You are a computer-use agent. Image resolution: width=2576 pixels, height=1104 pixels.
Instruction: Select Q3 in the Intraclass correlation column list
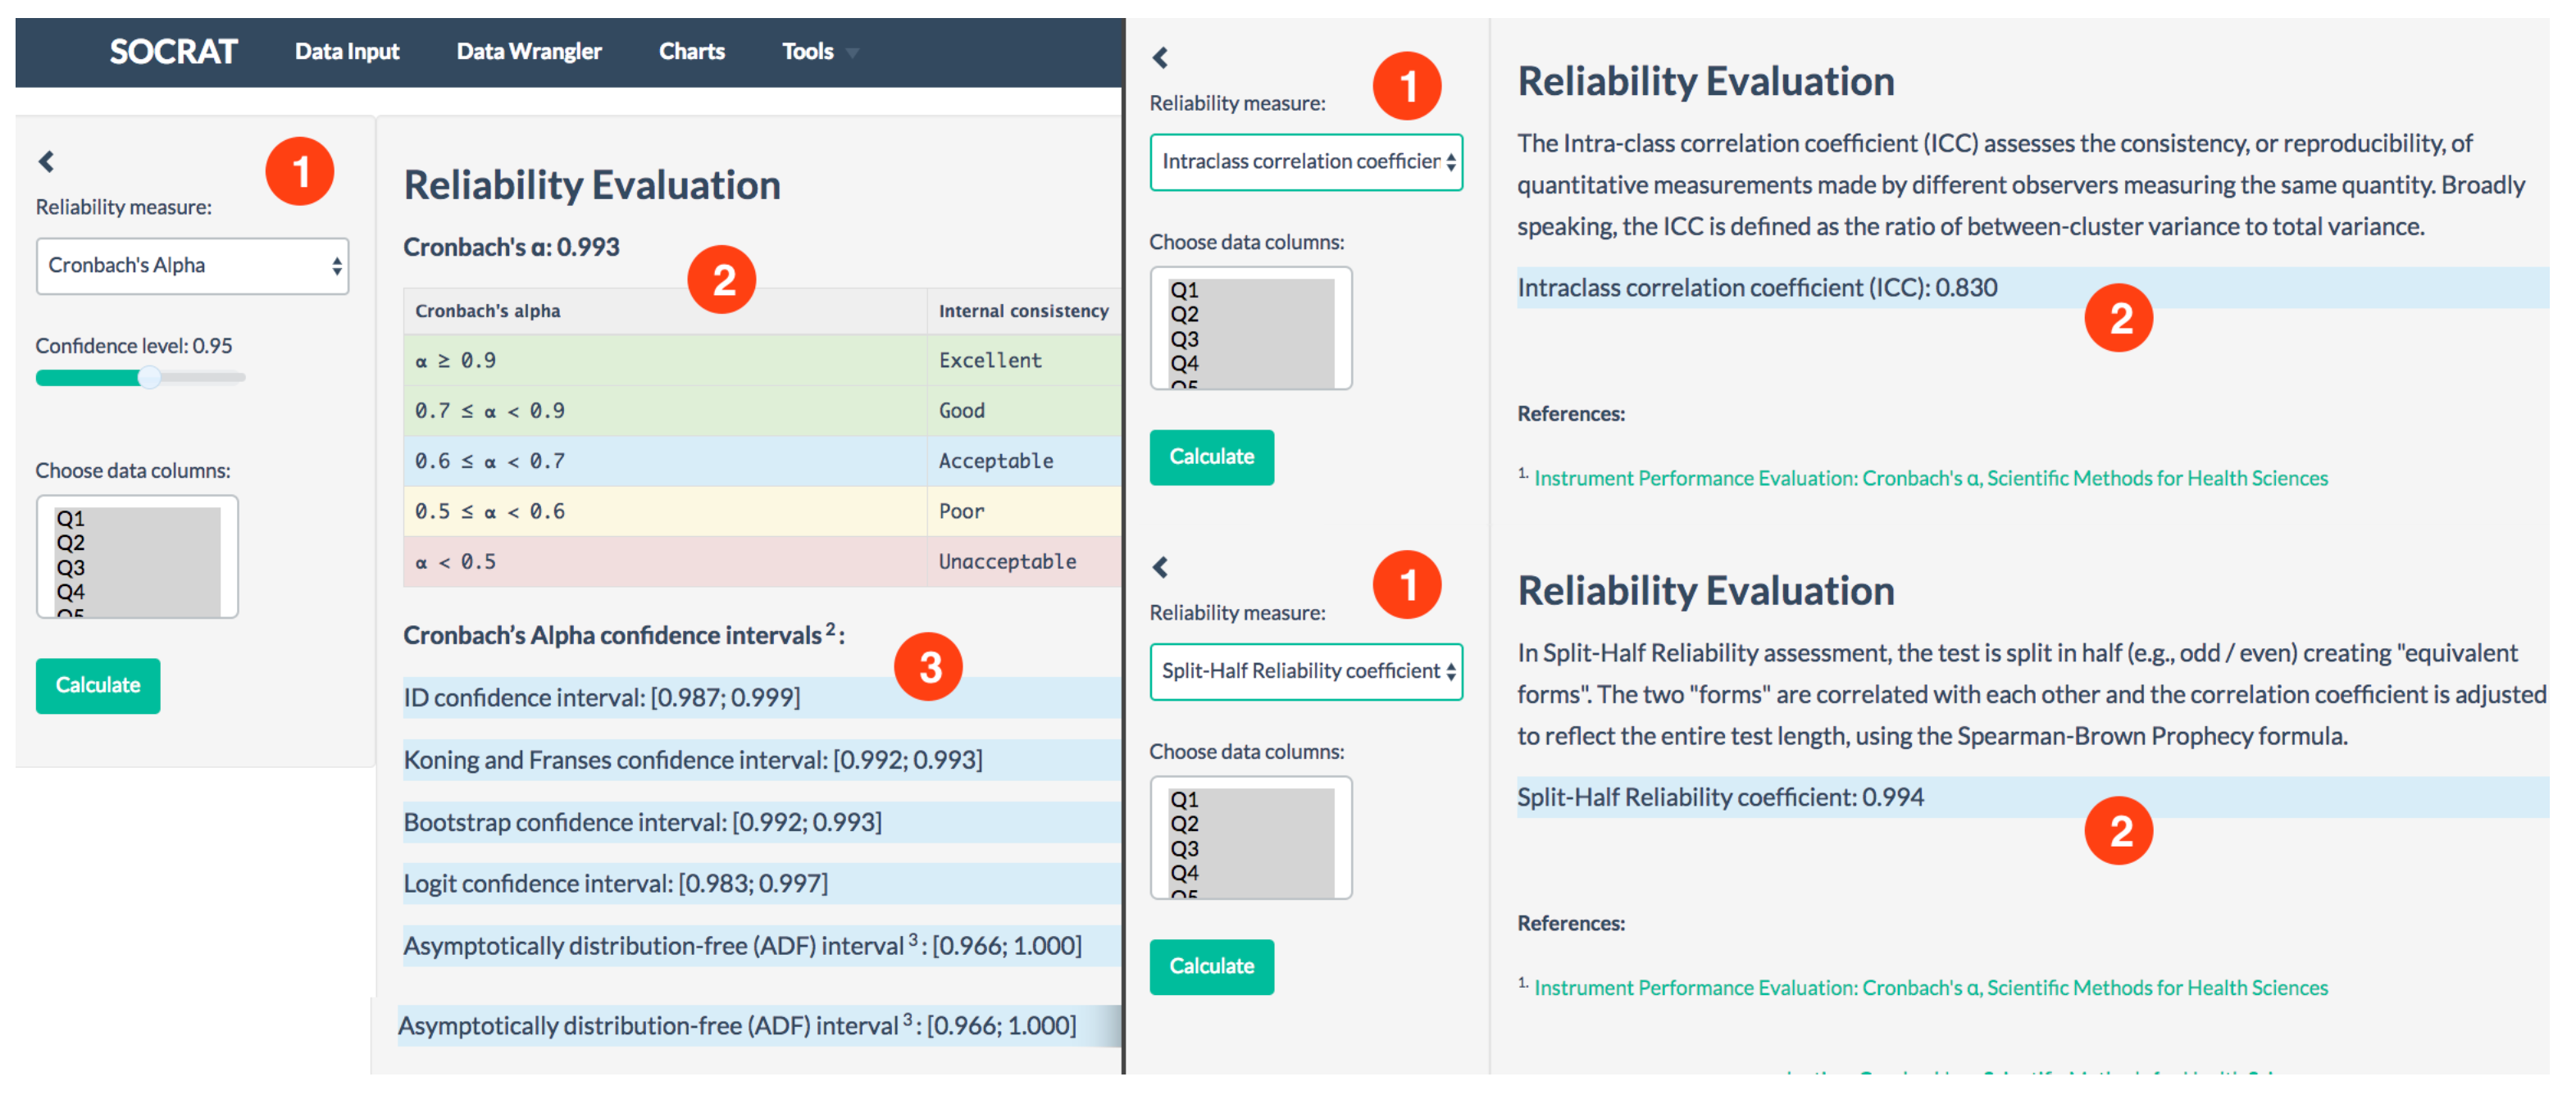(x=1184, y=339)
